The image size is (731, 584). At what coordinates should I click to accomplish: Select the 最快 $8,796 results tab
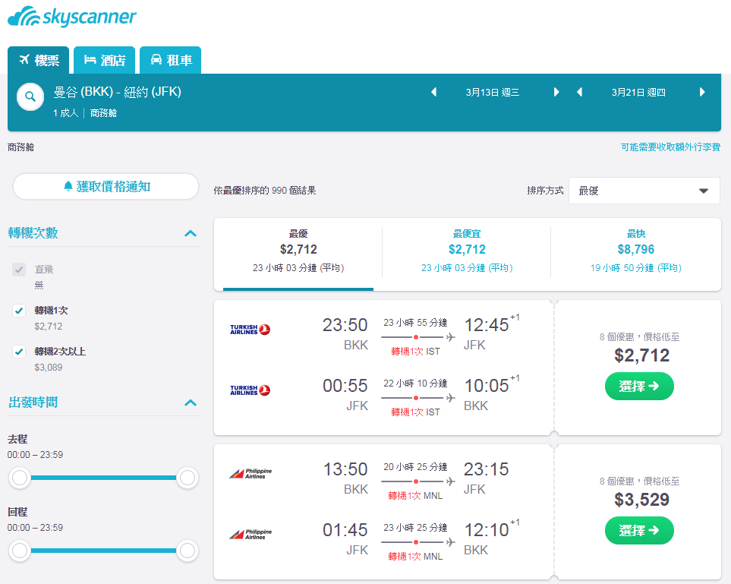pyautogui.click(x=635, y=251)
